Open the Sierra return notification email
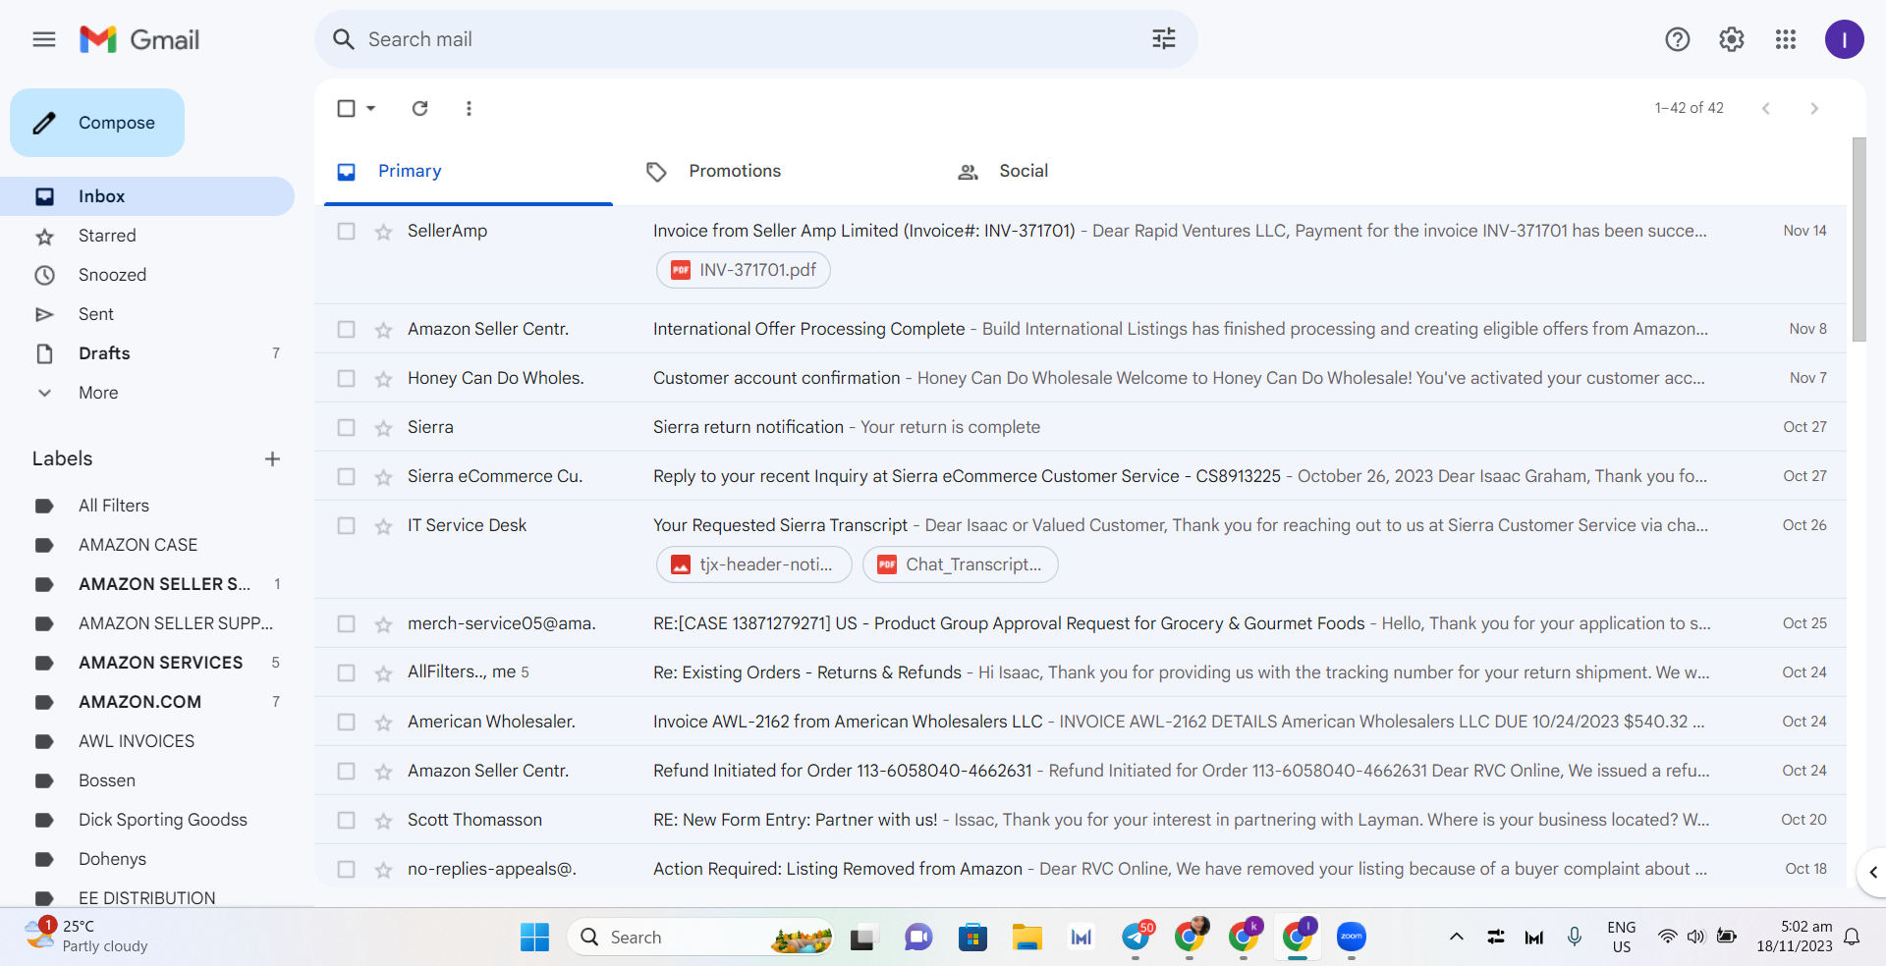Viewport: 1886px width, 966px height. [x=1081, y=427]
